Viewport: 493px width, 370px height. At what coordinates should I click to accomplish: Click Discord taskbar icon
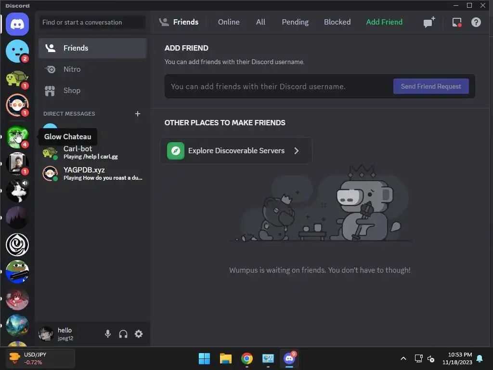pos(289,358)
